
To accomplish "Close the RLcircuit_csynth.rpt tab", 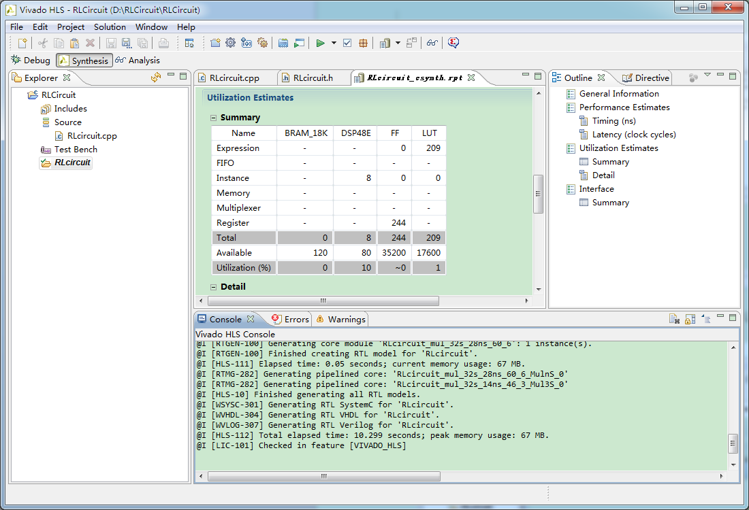I will 470,78.
